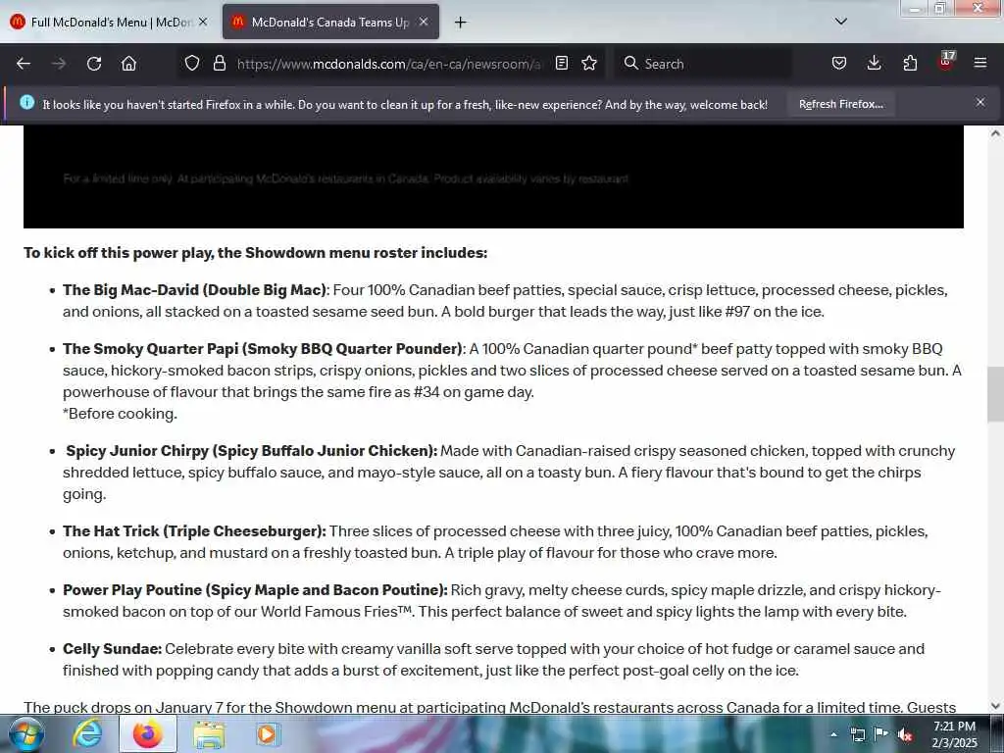Dismiss the Firefox refresh notification

click(x=980, y=102)
